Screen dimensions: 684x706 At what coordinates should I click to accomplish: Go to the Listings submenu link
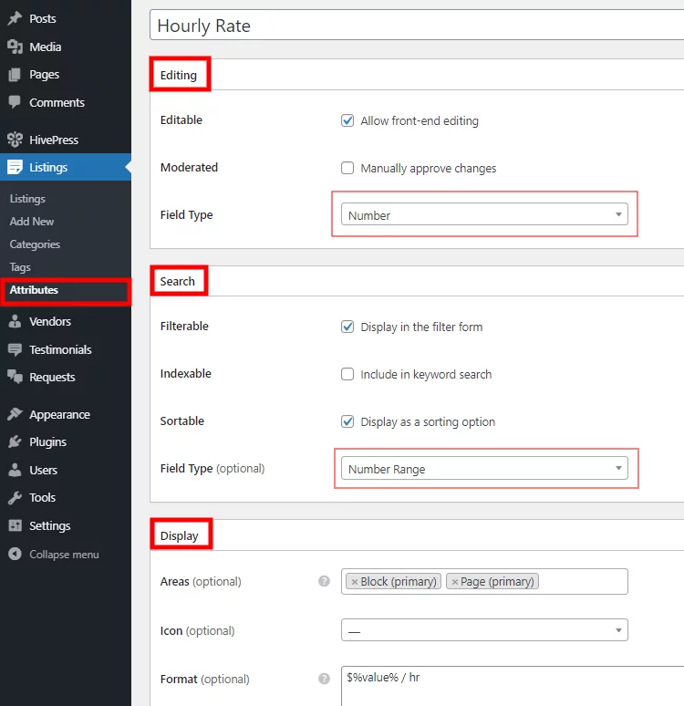tap(27, 199)
